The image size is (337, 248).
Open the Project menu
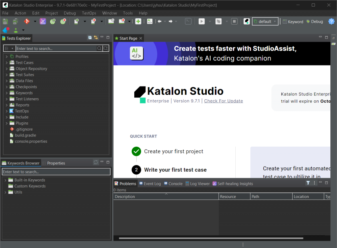52,13
